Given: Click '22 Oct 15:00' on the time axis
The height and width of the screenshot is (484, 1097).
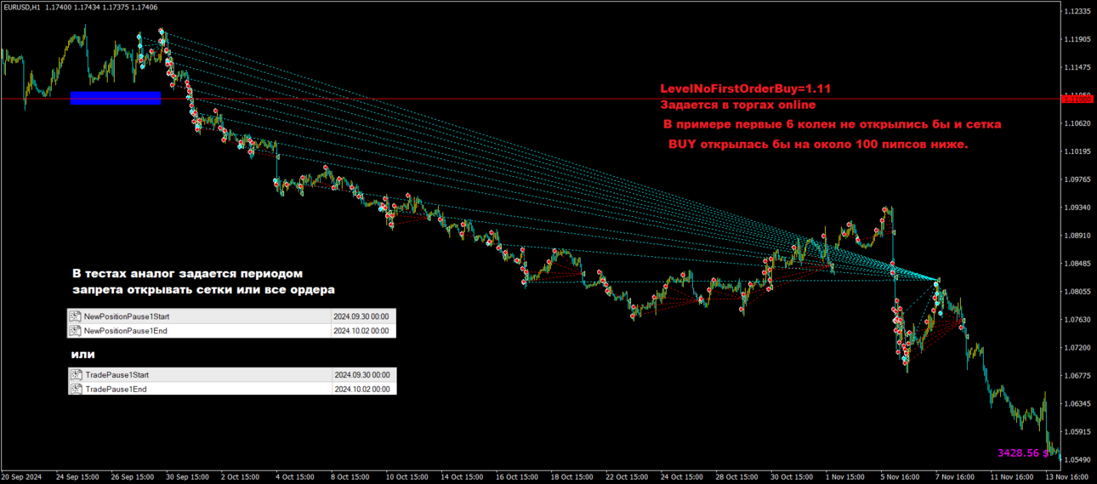Looking at the screenshot, I should pyautogui.click(x=628, y=477).
